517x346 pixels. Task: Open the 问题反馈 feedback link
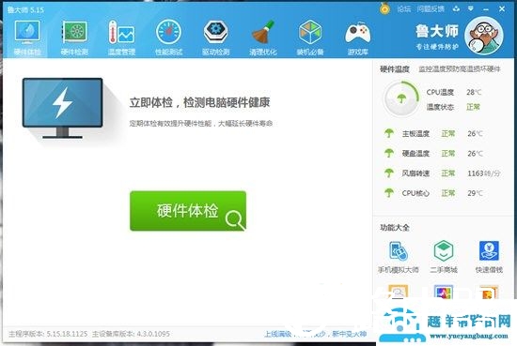(x=431, y=9)
